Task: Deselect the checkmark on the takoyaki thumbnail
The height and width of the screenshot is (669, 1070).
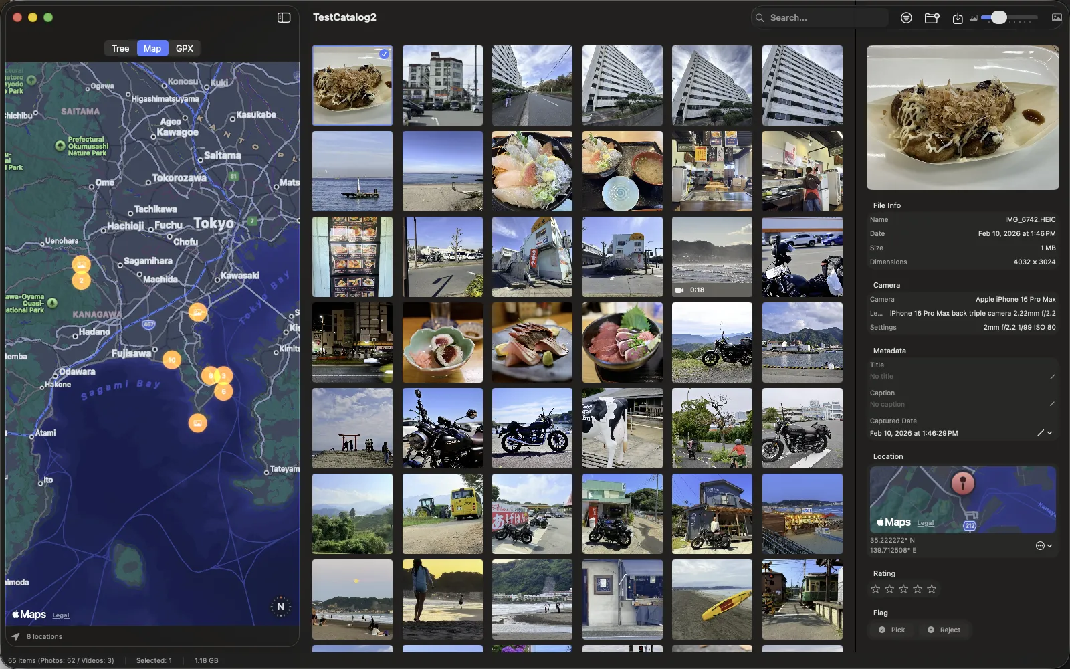Action: pyautogui.click(x=384, y=54)
